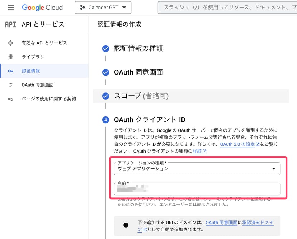This screenshot has width=297, height=239.
Task: Click the key icon for credentials
Action: (x=10, y=71)
